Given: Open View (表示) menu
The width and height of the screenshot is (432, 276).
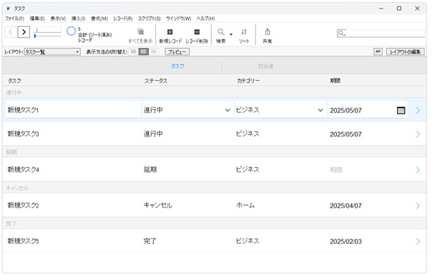Looking at the screenshot, I should tap(58, 18).
